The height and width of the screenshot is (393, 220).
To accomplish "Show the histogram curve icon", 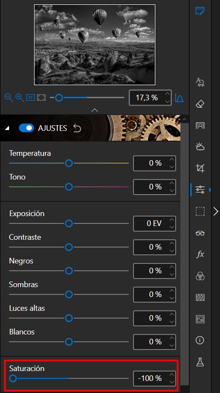I will point(179,98).
